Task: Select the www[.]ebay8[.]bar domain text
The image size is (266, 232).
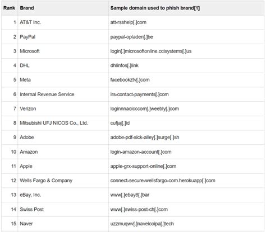Action: 130,195
